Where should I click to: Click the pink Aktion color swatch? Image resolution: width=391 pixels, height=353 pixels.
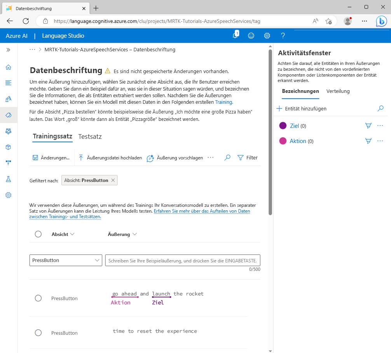(x=283, y=141)
